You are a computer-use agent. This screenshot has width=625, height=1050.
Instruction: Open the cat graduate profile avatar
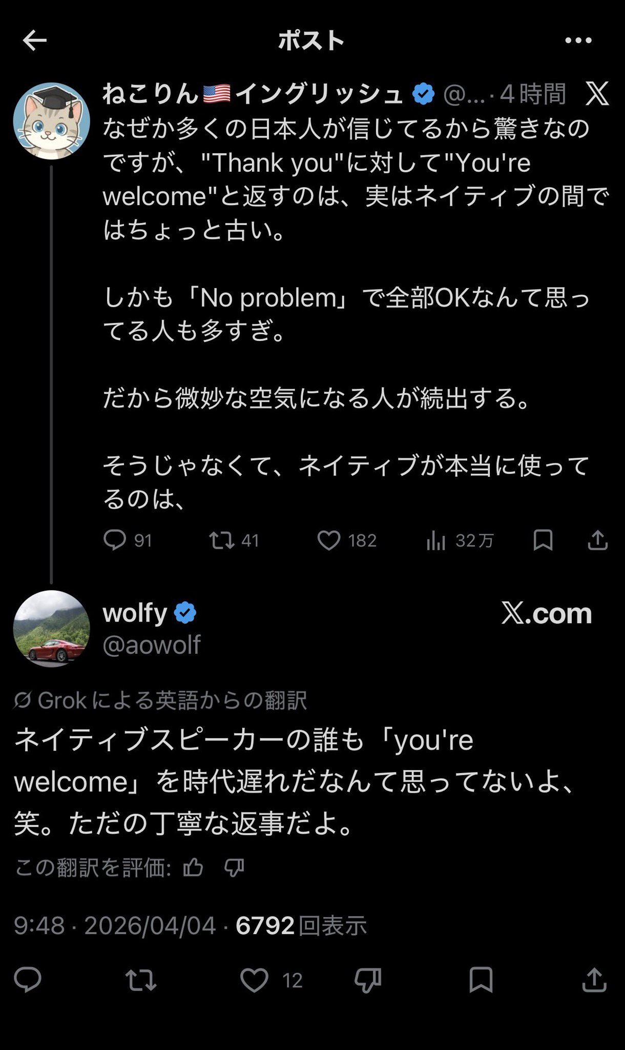(x=51, y=121)
